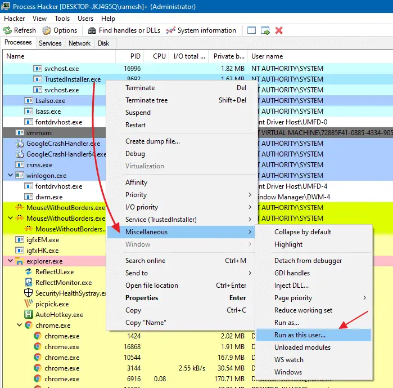Click the dwm.exe process icon
Viewport: 393px width, 388px height.
point(29,197)
